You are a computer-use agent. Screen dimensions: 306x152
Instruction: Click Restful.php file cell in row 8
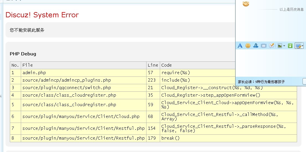(x=84, y=138)
